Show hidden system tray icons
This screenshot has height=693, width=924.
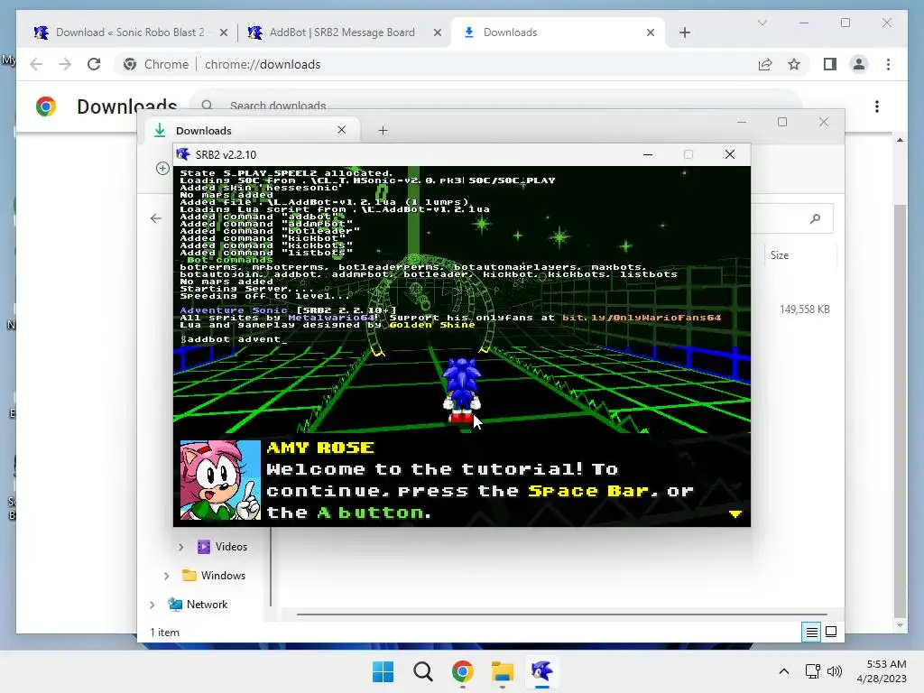coord(784,671)
